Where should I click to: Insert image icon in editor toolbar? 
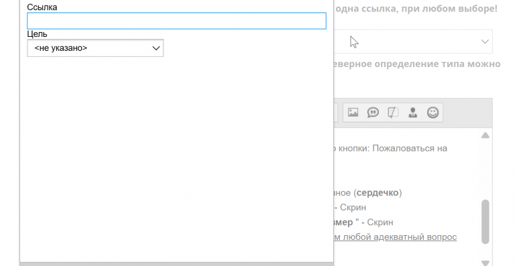[353, 113]
